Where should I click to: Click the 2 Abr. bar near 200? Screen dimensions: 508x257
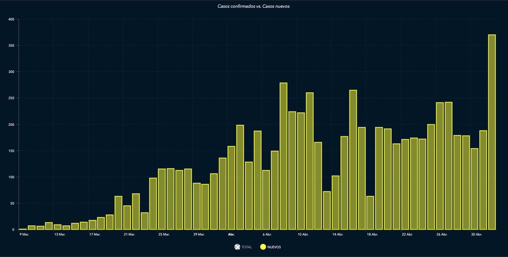[240, 177]
